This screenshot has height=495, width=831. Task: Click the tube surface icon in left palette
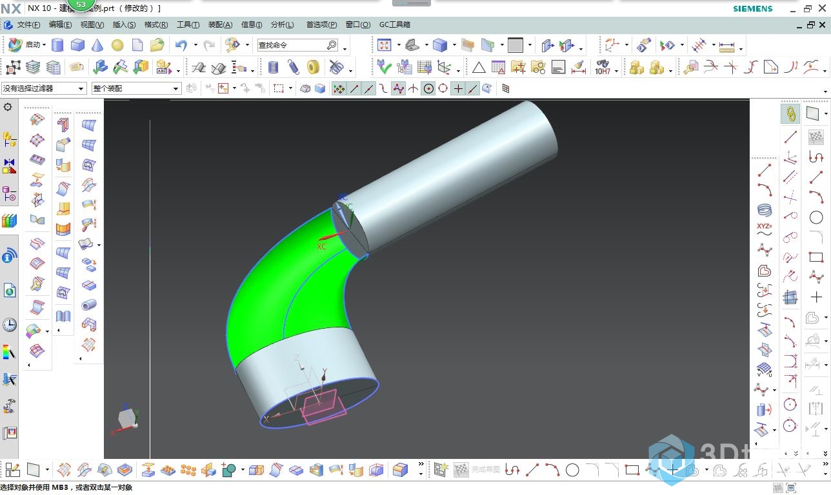[x=89, y=305]
